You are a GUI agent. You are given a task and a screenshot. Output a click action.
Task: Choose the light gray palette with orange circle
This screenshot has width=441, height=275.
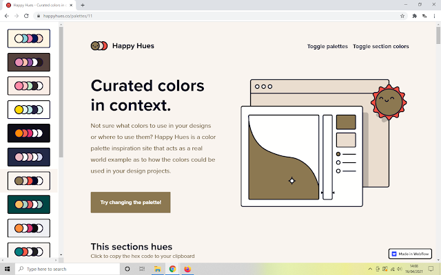[x=29, y=228]
